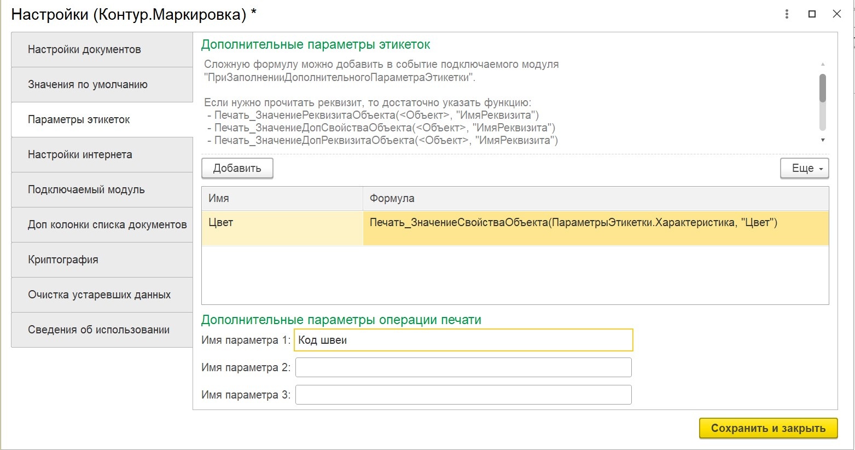Close the Настройки window
Image resolution: width=855 pixels, height=450 pixels.
tap(836, 14)
